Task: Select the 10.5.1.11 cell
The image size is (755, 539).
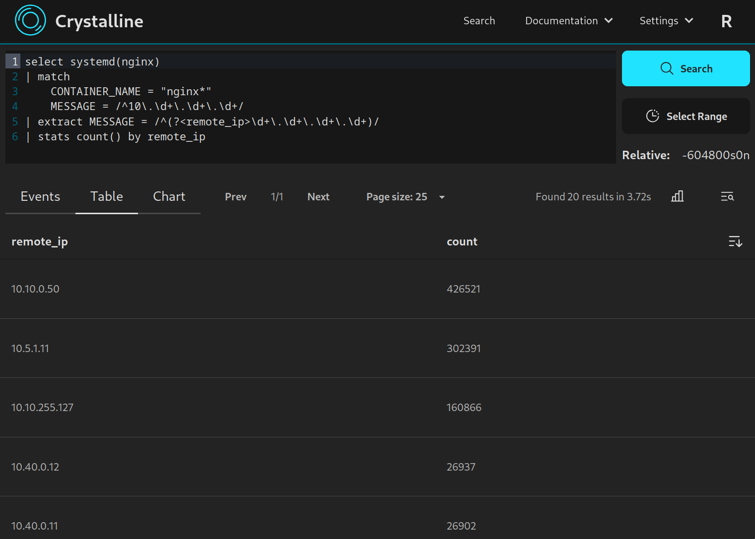Action: (30, 349)
